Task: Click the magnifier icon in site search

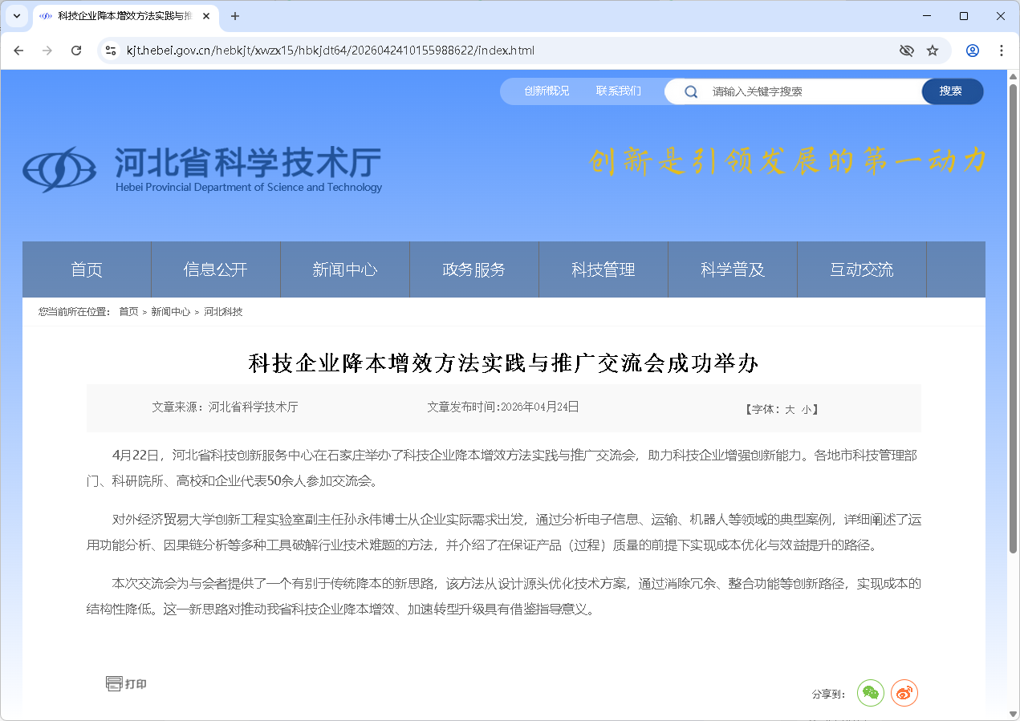Action: [690, 91]
